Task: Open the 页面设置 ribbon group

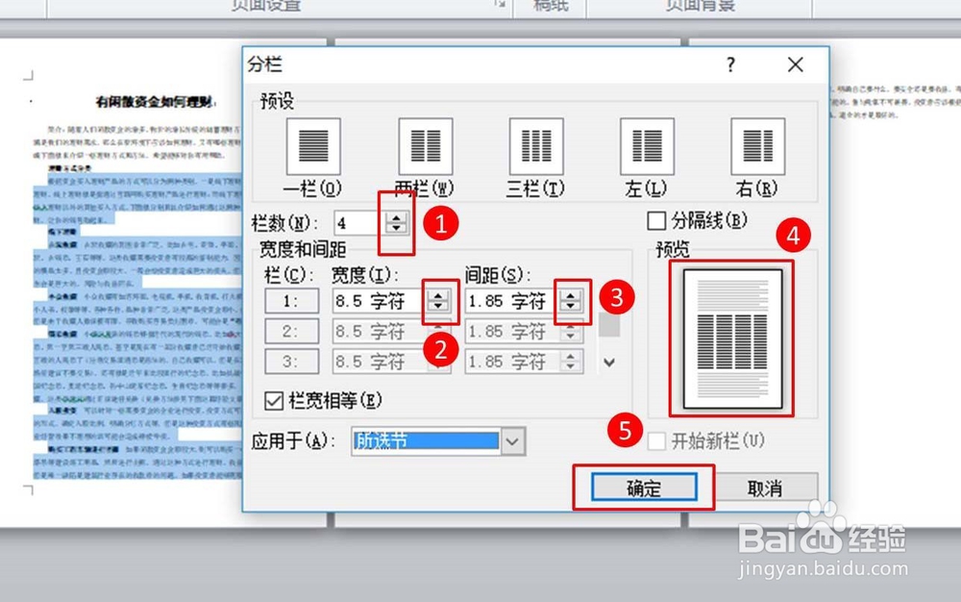Action: 266,6
